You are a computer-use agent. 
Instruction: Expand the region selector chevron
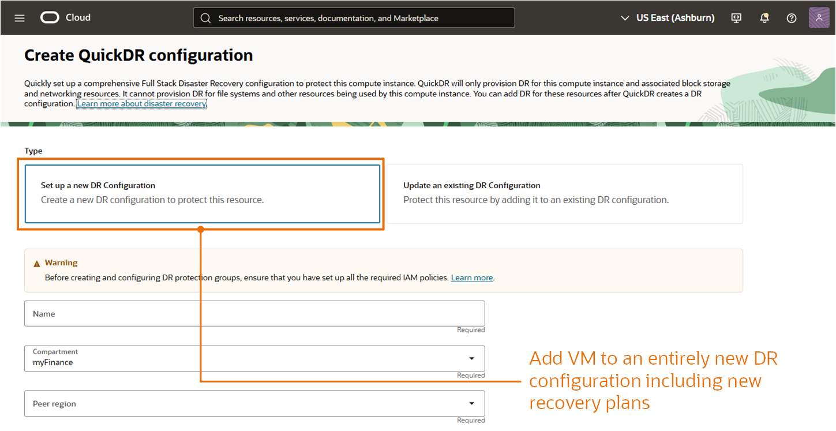(x=625, y=18)
